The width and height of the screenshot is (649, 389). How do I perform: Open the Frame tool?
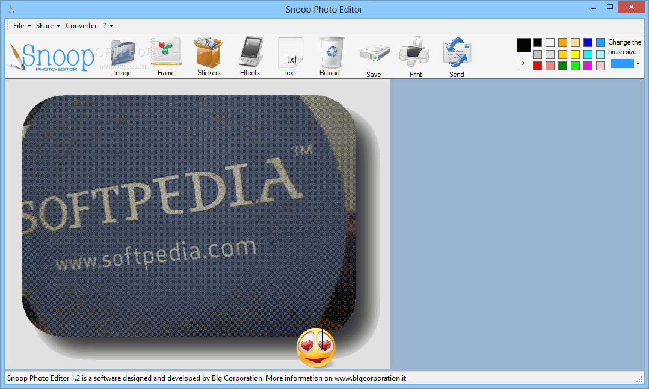pos(166,57)
